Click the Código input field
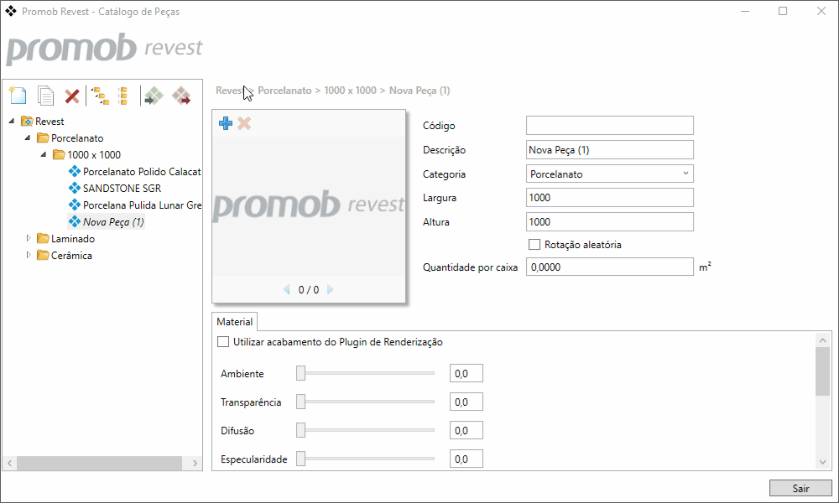Screen dimensions: 839x503 609,126
